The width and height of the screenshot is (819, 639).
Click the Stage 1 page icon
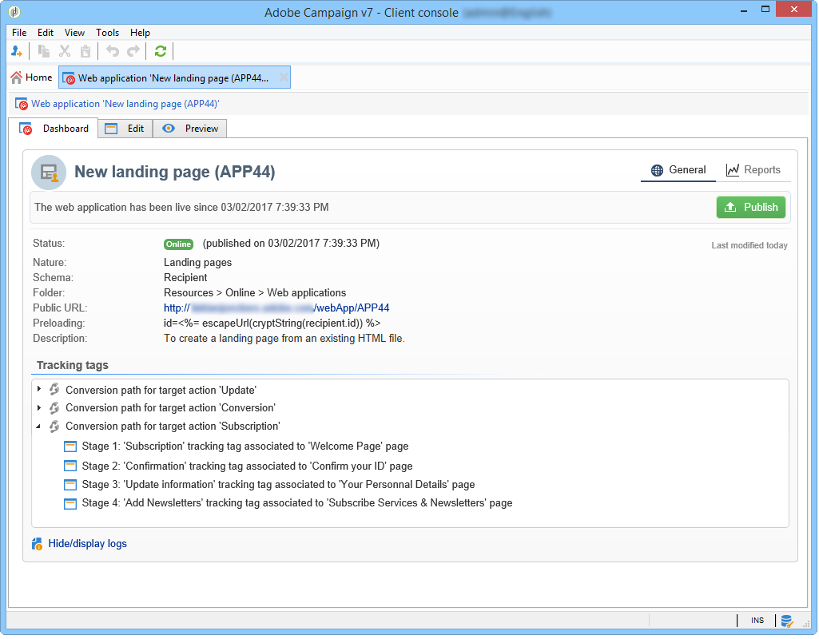(70, 447)
